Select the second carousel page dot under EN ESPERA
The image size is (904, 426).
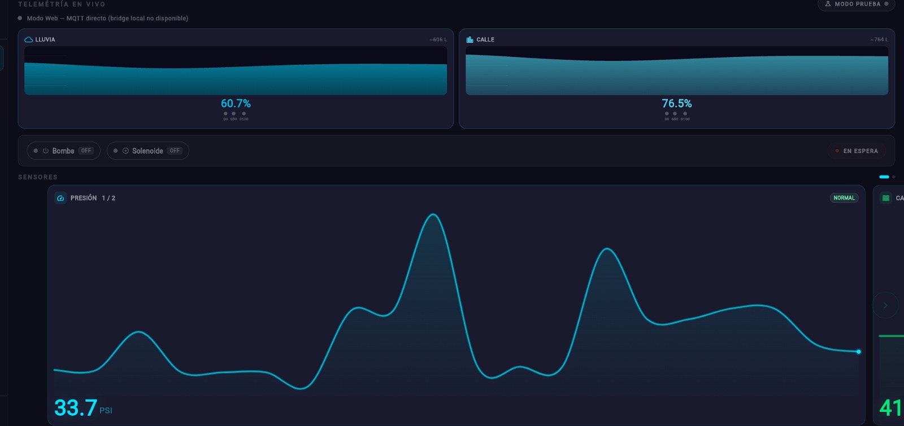(893, 177)
